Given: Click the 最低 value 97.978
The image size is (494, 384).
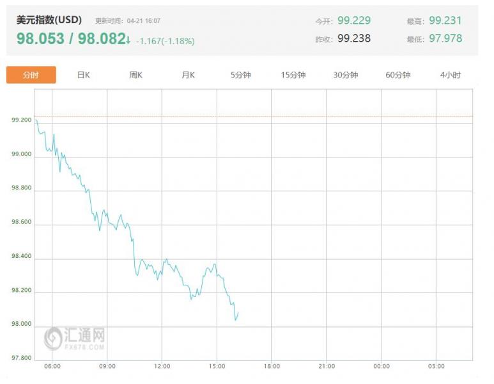Looking at the screenshot, I should click(445, 38).
